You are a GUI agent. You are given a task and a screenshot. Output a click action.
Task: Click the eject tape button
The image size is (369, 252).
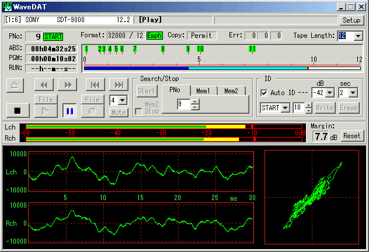pos(15,85)
